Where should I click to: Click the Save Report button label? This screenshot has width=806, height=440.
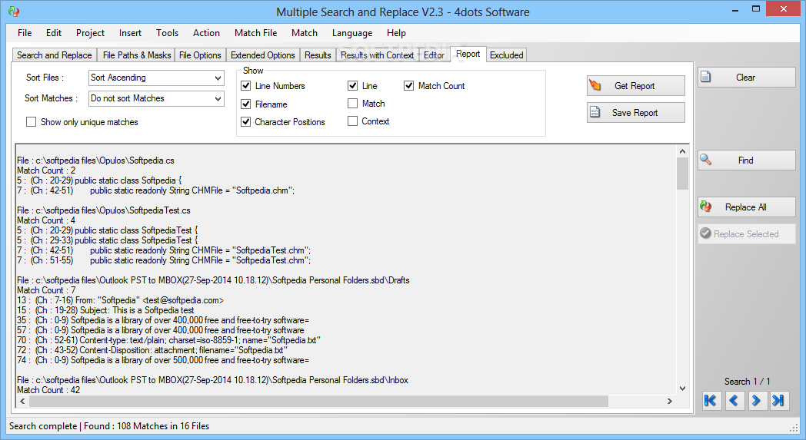634,112
